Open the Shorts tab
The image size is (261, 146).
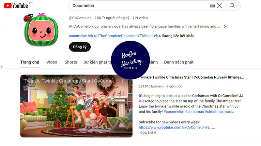70,62
